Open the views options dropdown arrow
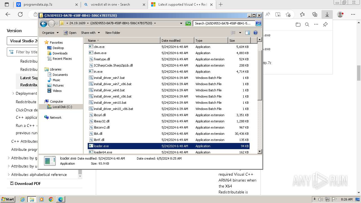 click(240, 33)
